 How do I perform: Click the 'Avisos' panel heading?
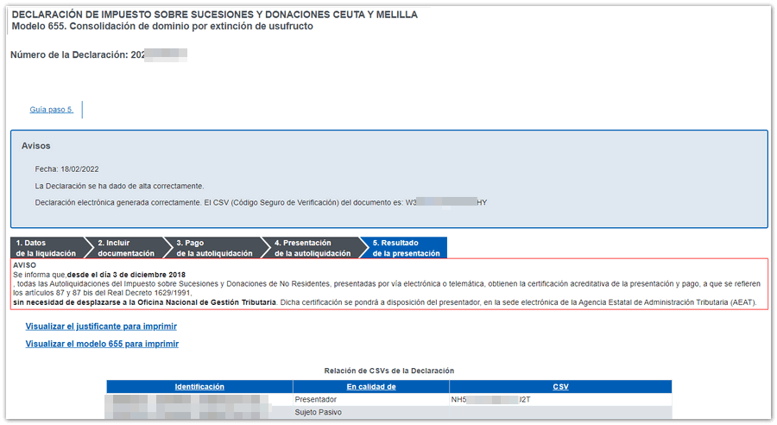(36, 146)
